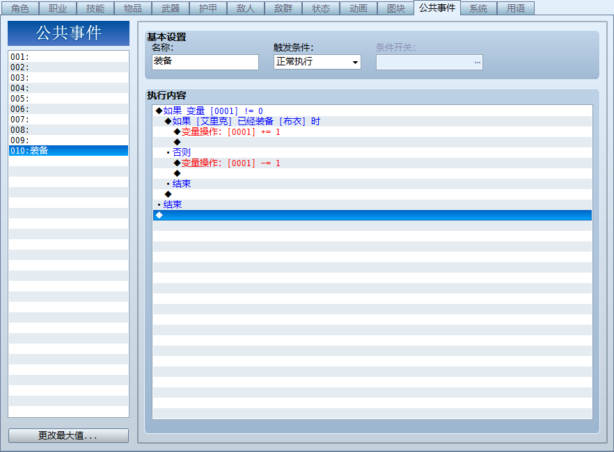Go to the 系统 tab

[x=478, y=8]
